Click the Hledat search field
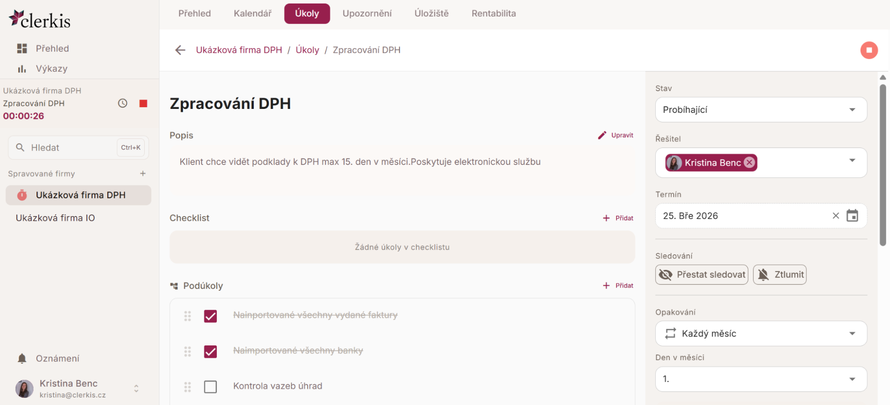 [x=71, y=148]
